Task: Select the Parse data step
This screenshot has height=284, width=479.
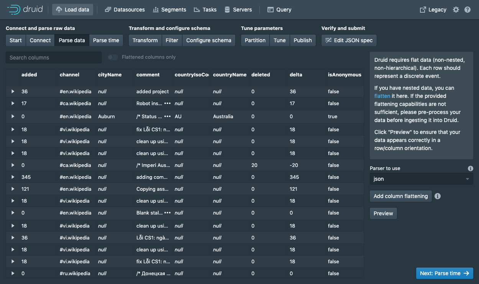Action: (x=72, y=40)
